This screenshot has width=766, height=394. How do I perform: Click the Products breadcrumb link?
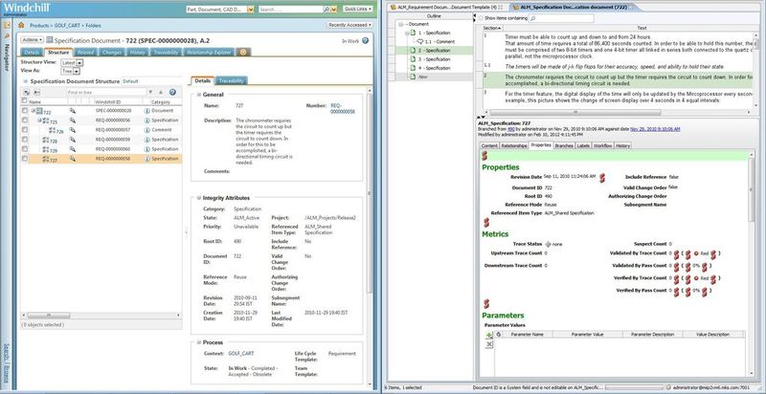39,25
